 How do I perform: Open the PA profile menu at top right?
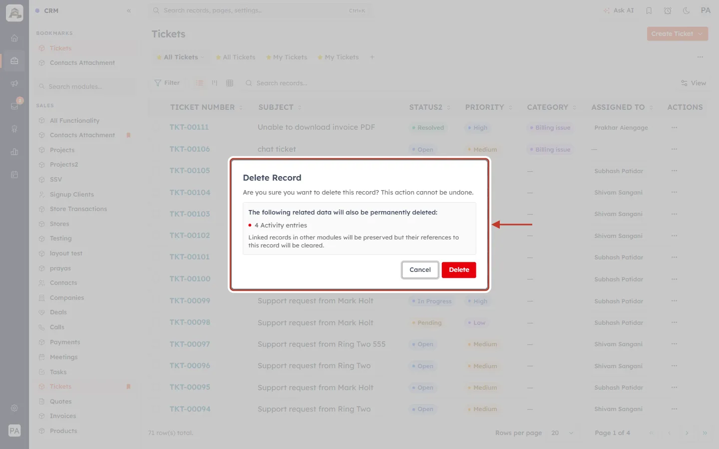click(x=706, y=10)
